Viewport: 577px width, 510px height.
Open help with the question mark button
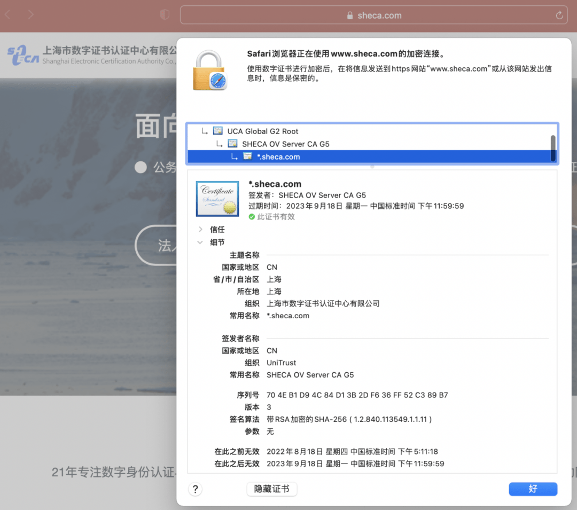click(196, 489)
